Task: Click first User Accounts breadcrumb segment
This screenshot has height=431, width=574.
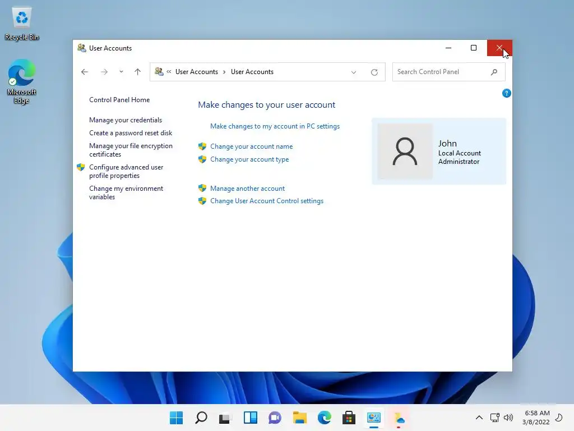Action: click(x=197, y=72)
